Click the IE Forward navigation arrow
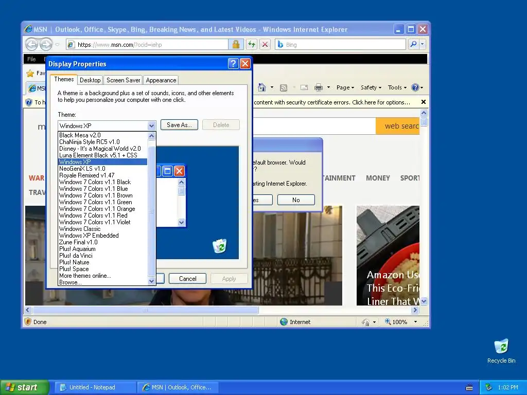This screenshot has width=527, height=395. (x=46, y=44)
